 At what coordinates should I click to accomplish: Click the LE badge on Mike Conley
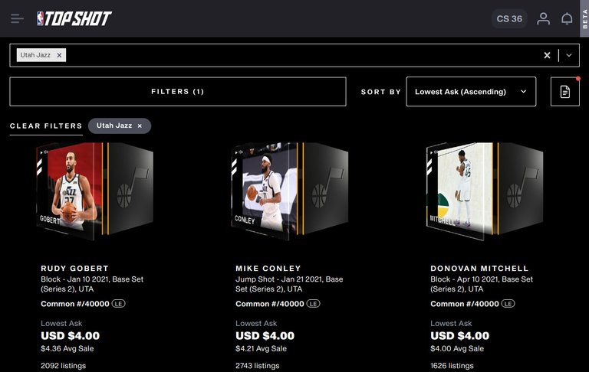coord(313,304)
